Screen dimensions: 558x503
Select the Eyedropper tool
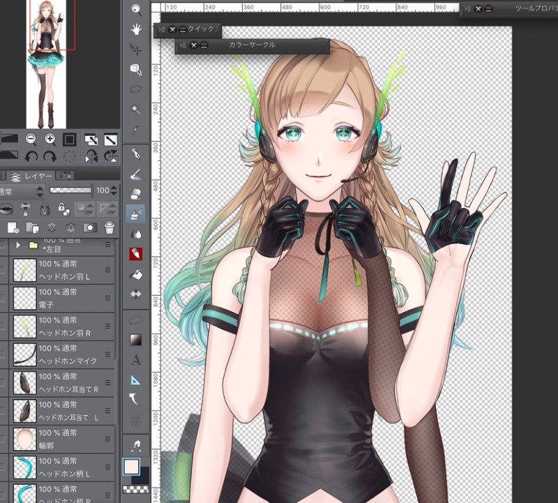[x=135, y=129]
